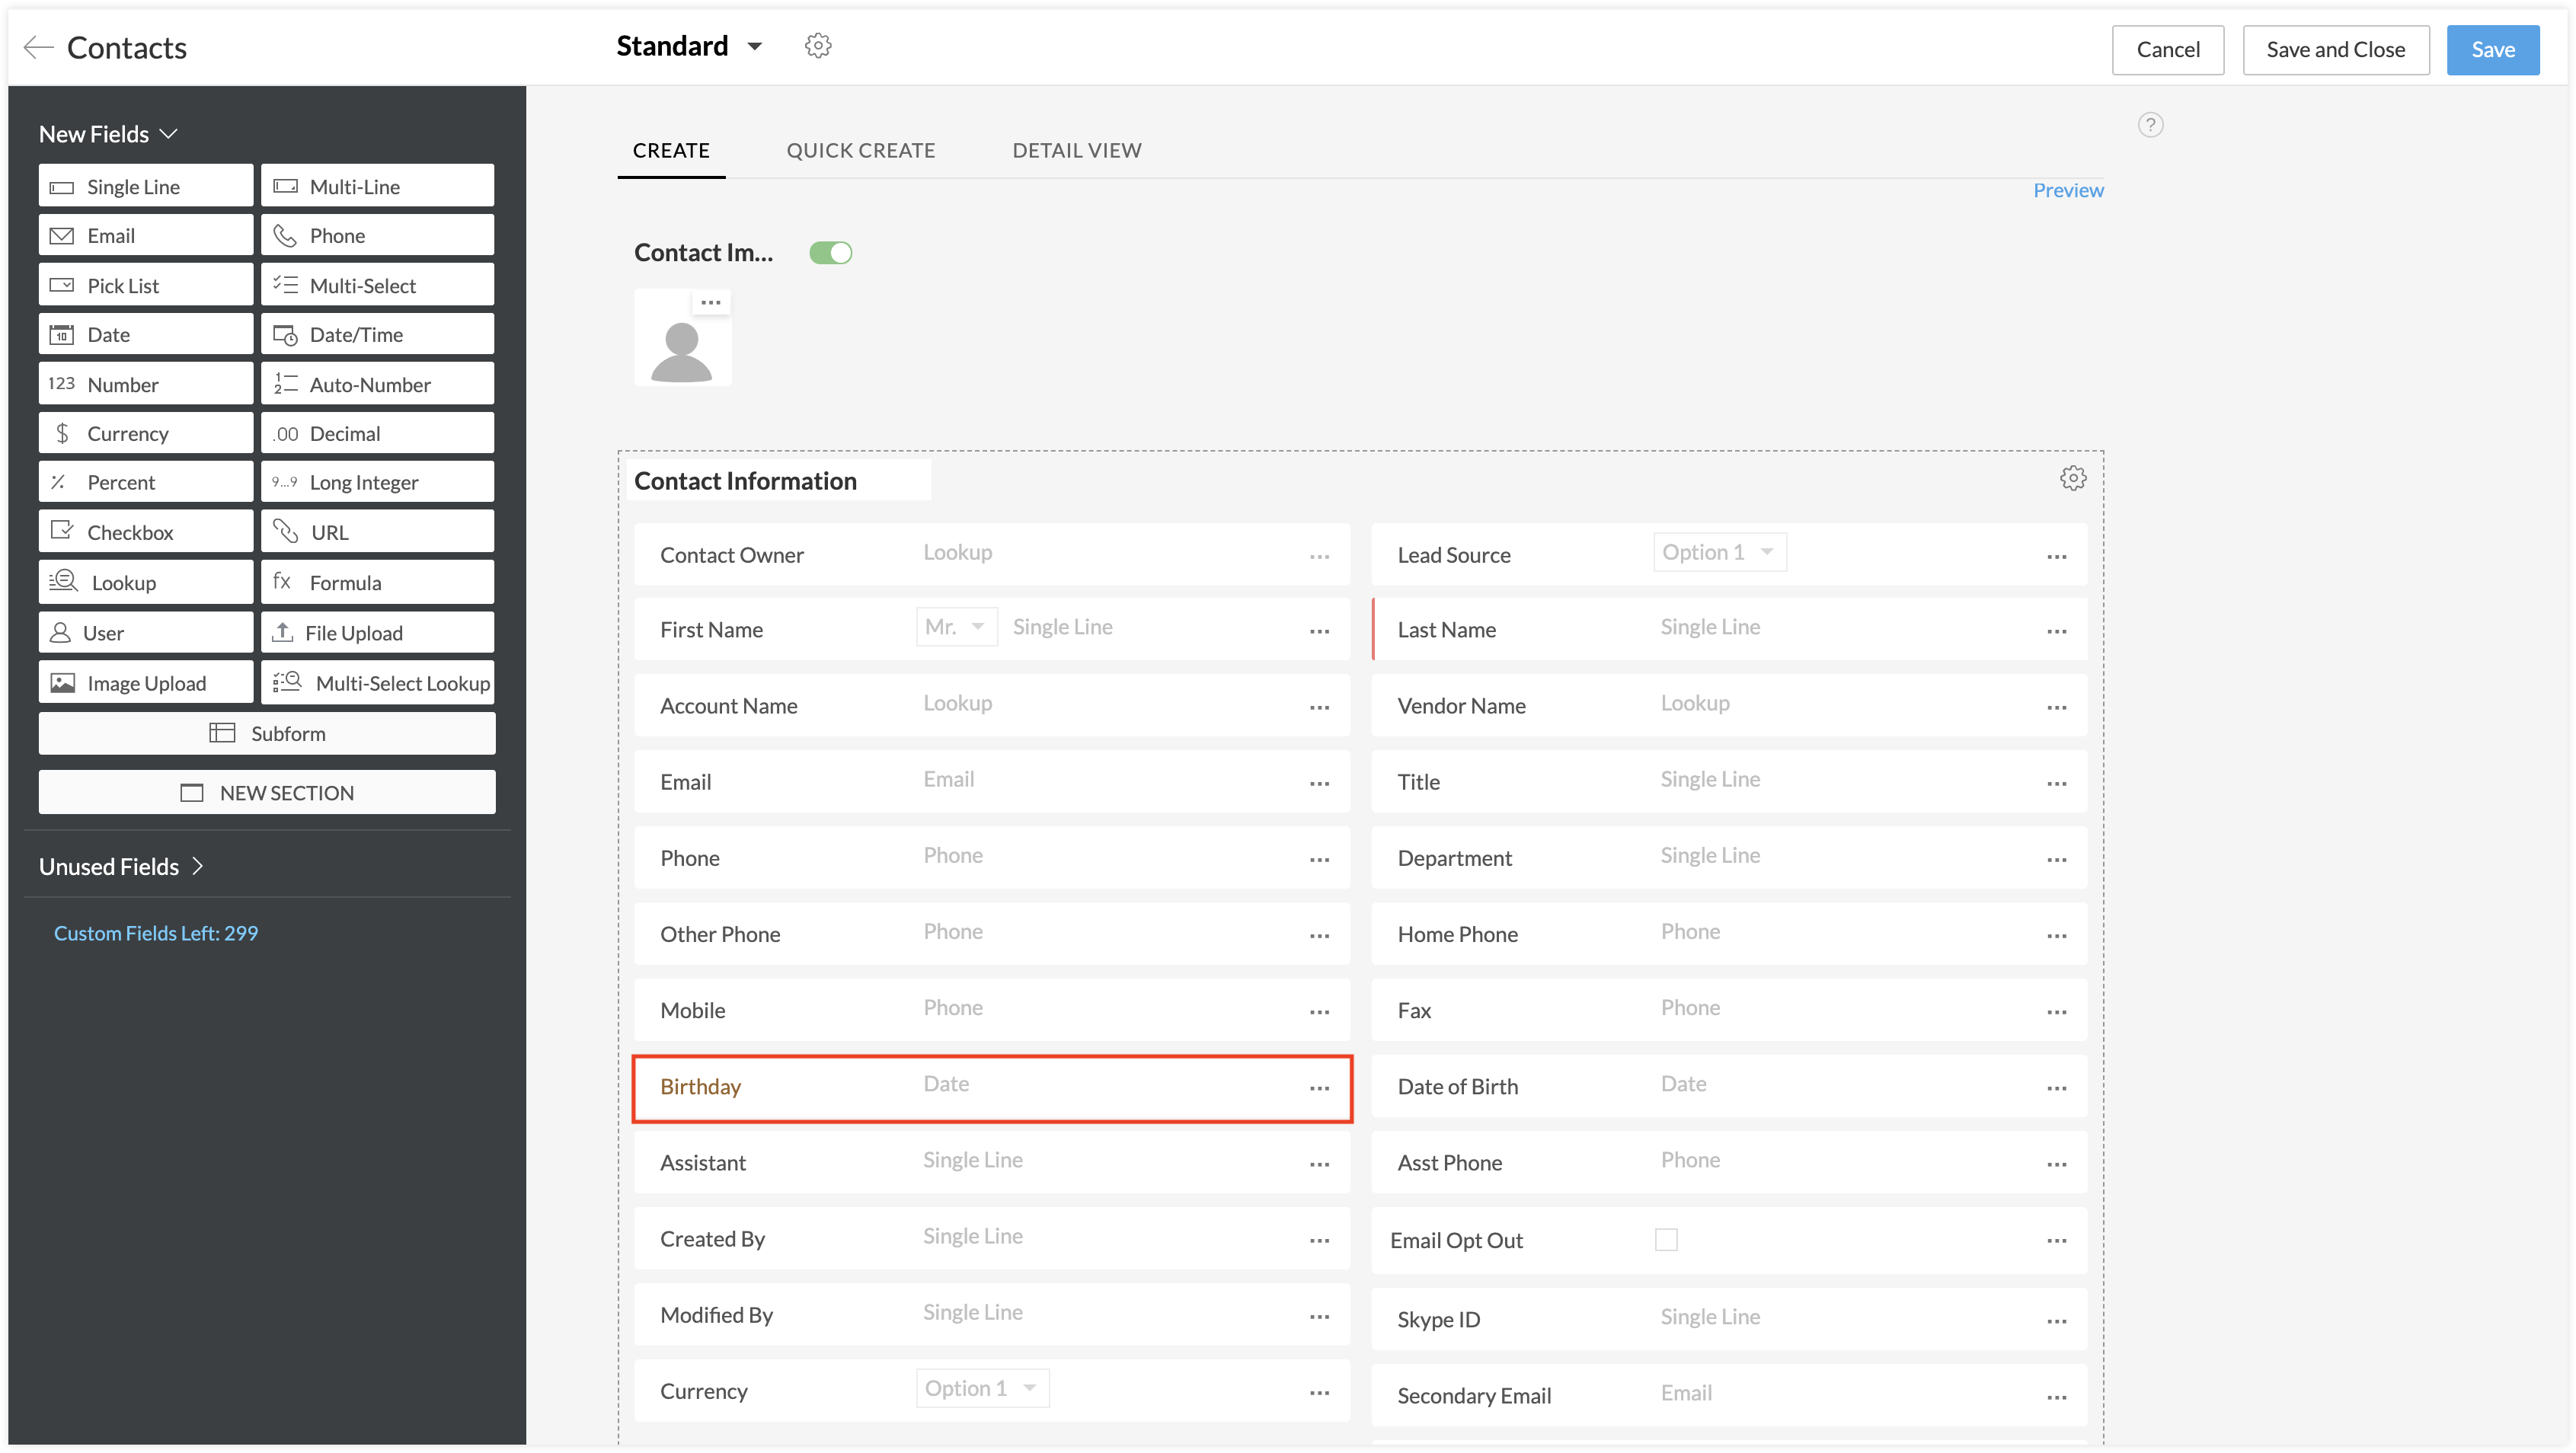2576x1453 pixels.
Task: Open the Lead Source Option 1 dropdown
Action: pos(1719,552)
